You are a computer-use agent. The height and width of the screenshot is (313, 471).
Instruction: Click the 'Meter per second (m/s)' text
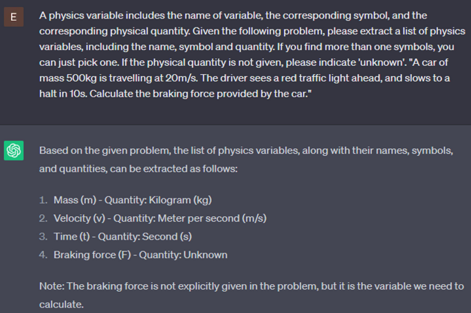point(212,218)
